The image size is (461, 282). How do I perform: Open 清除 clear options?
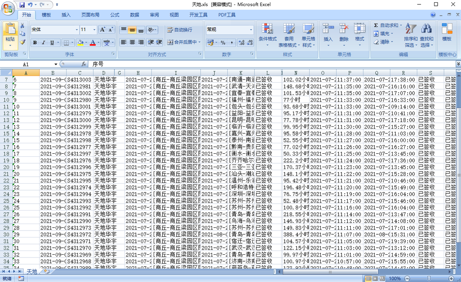point(383,42)
